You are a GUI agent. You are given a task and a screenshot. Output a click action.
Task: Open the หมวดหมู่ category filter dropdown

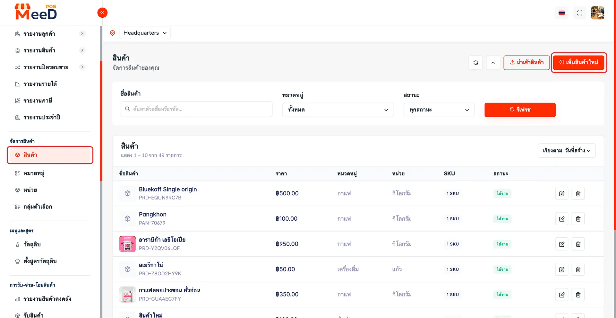coord(338,110)
